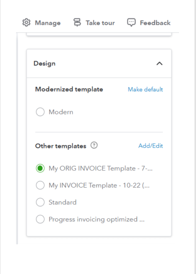Select the Standard template radio button
Viewport: 196px width, 274px height.
pos(40,202)
